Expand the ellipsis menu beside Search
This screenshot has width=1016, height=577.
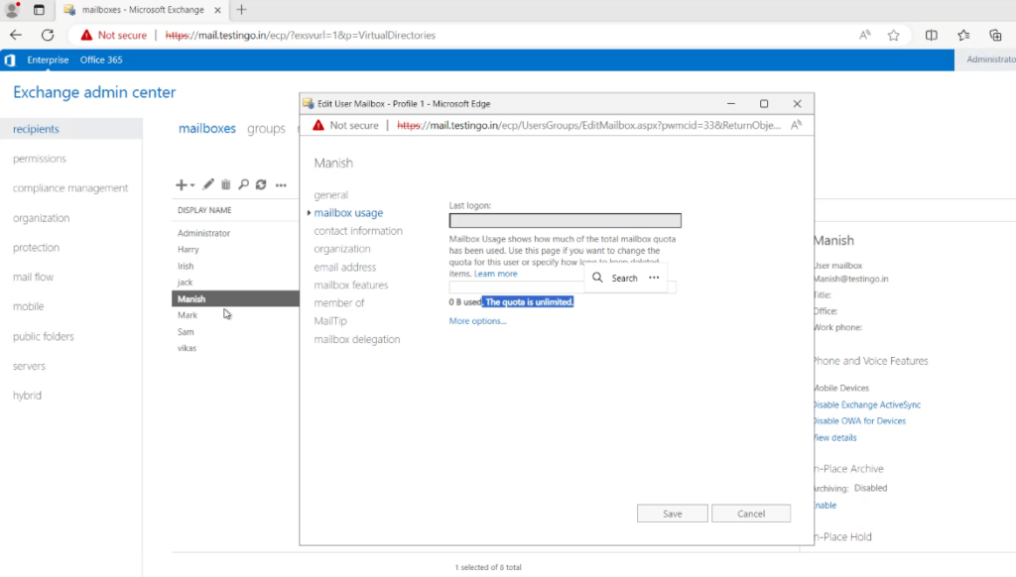coord(653,276)
